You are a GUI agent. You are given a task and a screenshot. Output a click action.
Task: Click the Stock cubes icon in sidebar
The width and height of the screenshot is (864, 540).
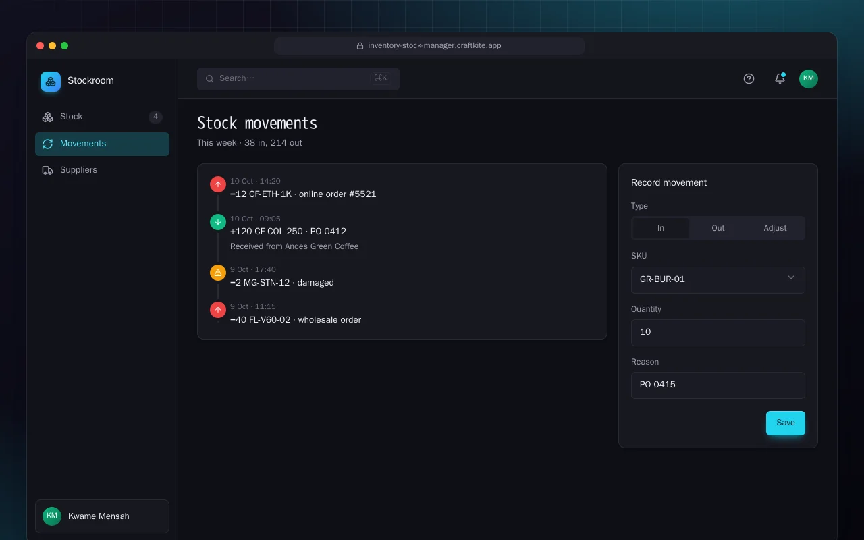click(47, 117)
